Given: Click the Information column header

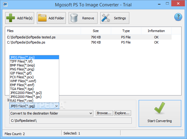Looking at the screenshot, I should [x=156, y=31].
